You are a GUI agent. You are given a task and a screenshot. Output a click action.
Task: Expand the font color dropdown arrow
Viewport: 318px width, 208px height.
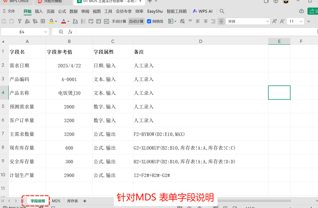[68, 21]
